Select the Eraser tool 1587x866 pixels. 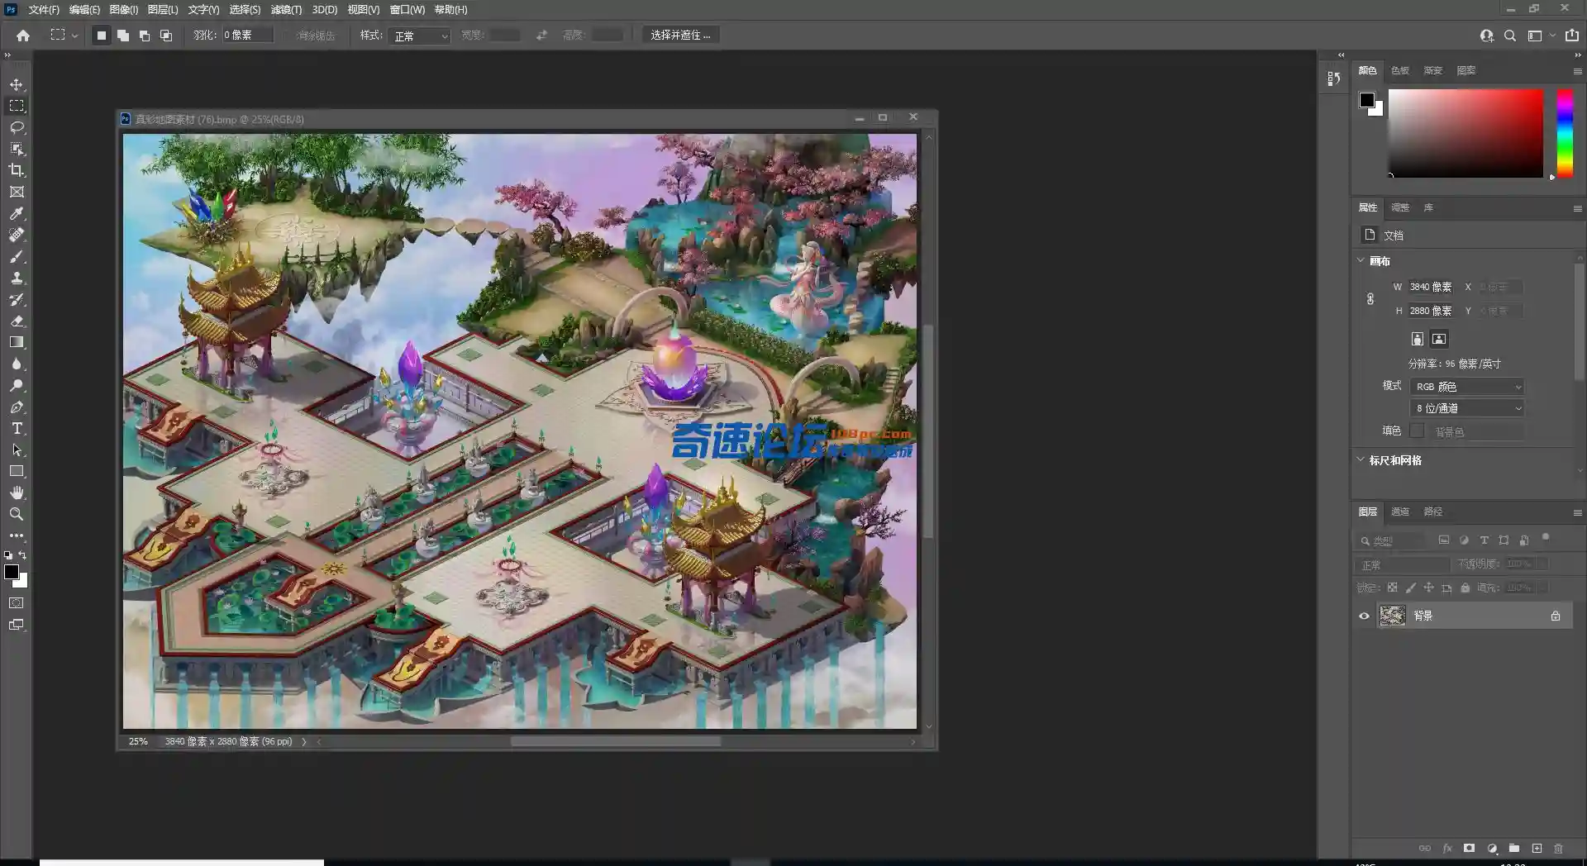click(17, 321)
